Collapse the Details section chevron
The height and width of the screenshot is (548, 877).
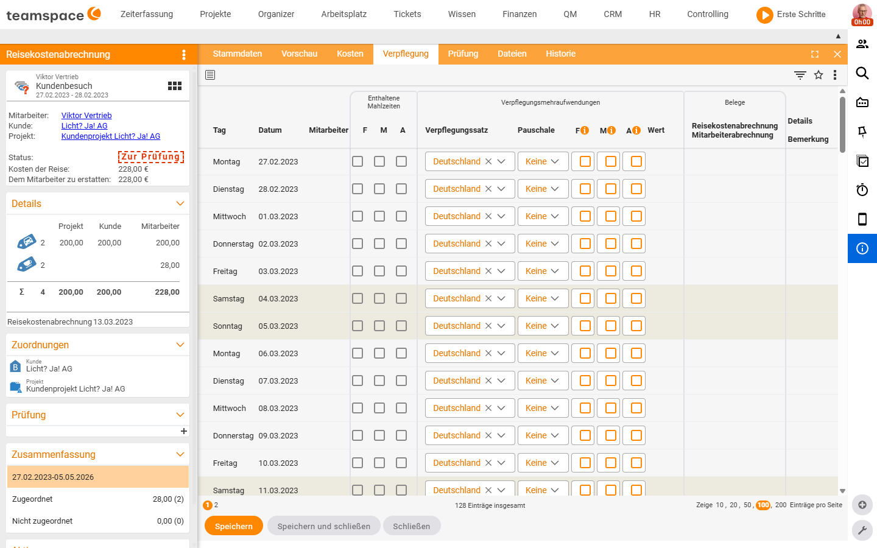(x=180, y=203)
